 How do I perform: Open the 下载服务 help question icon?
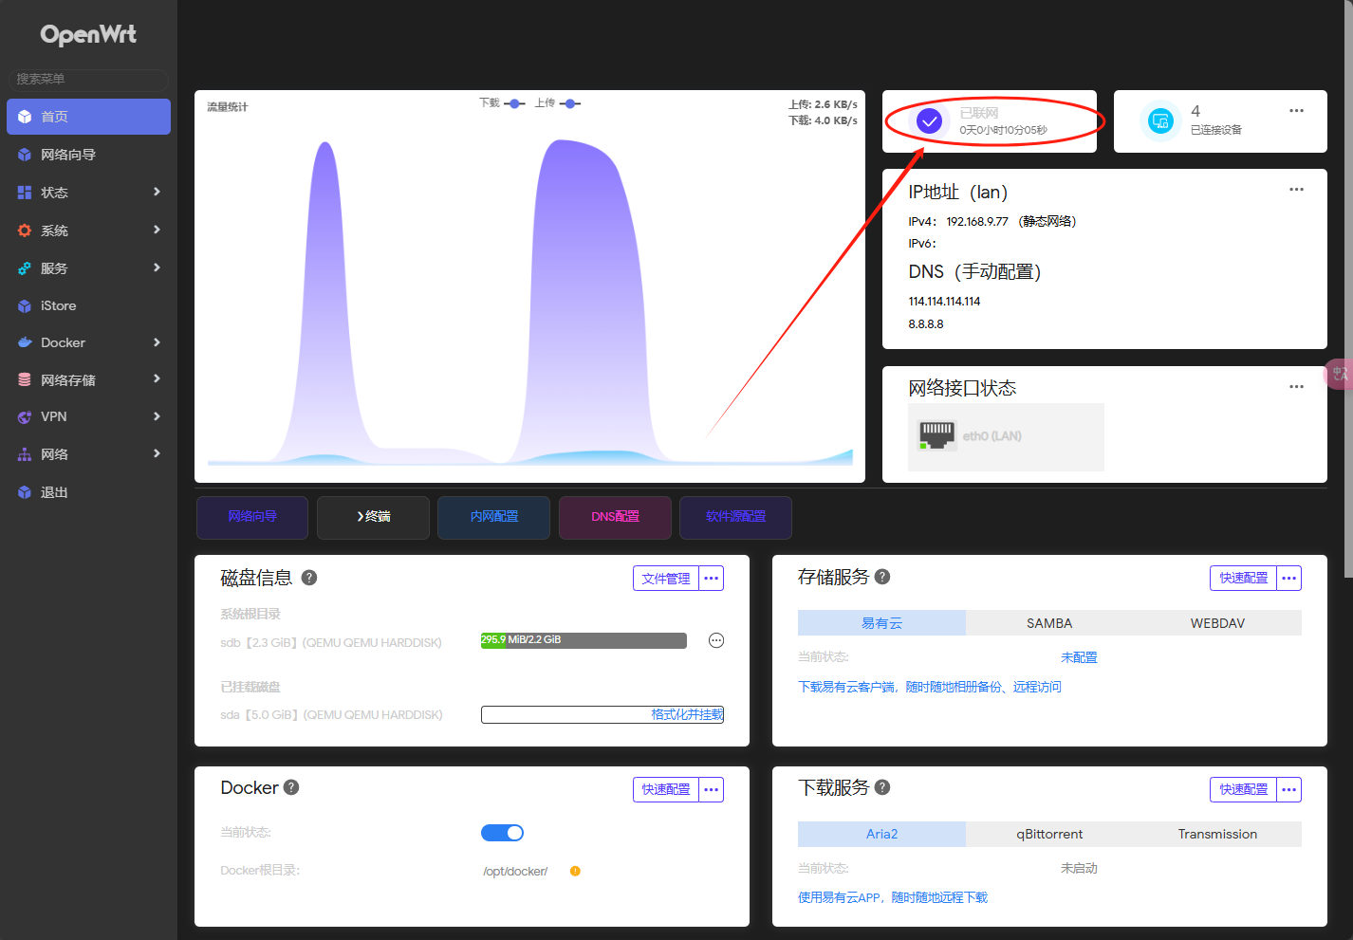pos(882,786)
